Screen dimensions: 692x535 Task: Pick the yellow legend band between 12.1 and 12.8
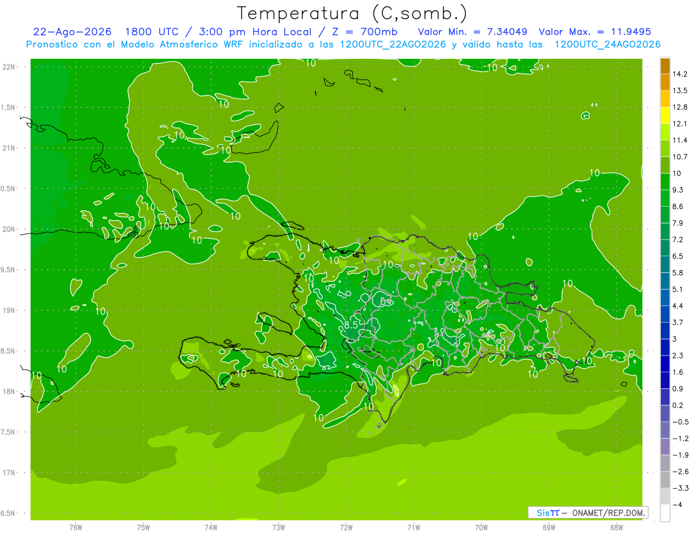click(665, 115)
